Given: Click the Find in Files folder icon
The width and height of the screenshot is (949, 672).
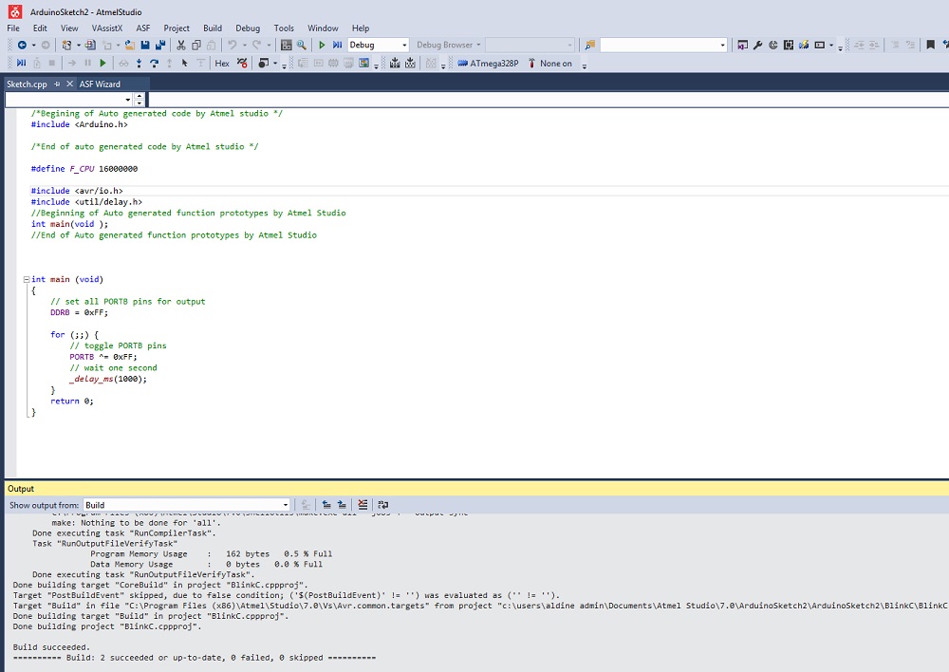Looking at the screenshot, I should coord(589,45).
